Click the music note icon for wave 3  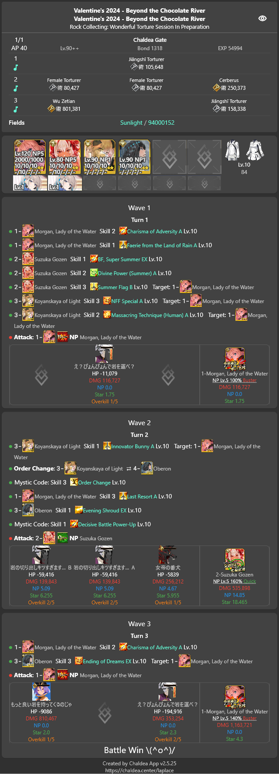pos(16,109)
